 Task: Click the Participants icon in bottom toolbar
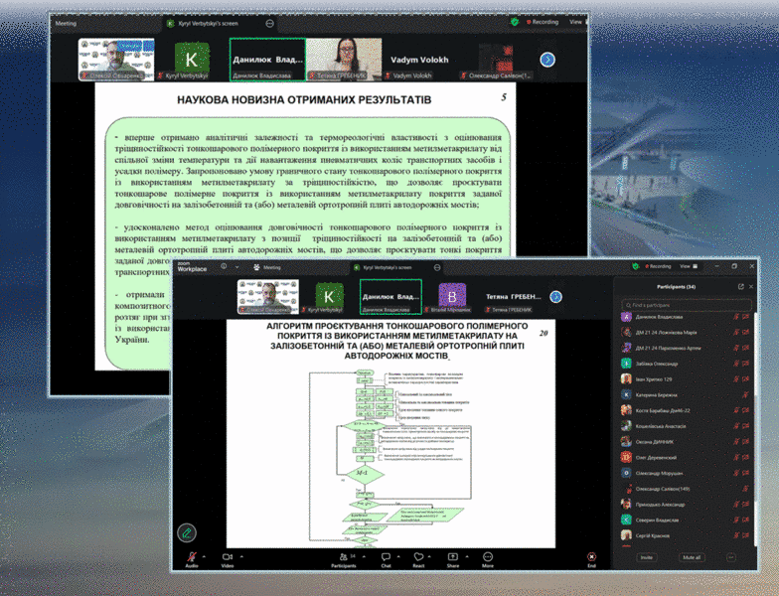[343, 557]
